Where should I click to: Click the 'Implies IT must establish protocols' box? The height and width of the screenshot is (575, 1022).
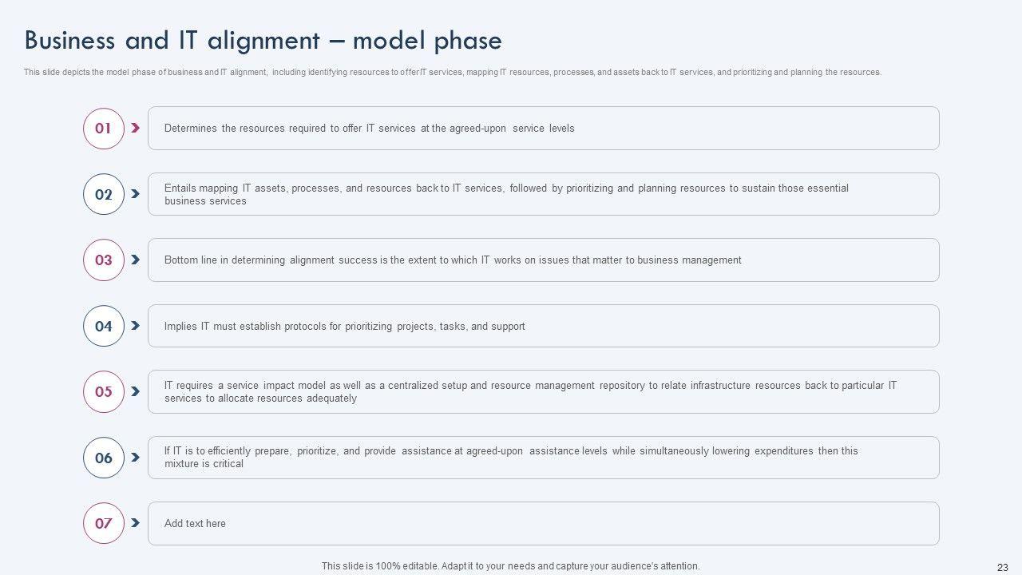coord(543,326)
